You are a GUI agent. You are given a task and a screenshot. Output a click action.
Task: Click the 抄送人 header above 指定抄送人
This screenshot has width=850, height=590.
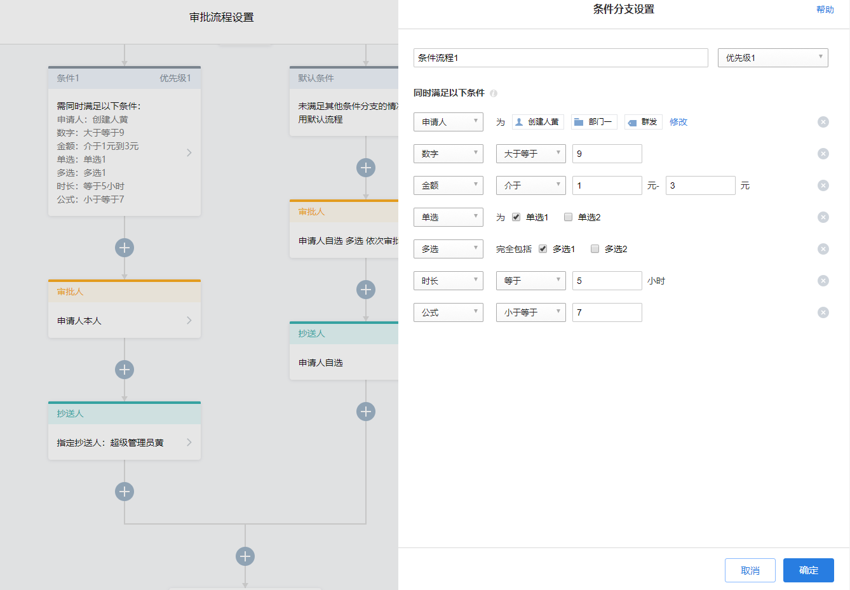click(125, 413)
